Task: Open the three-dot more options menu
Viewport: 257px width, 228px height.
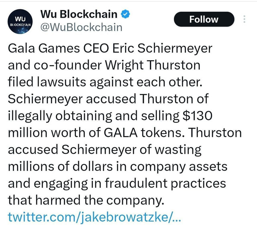Action: (x=245, y=19)
